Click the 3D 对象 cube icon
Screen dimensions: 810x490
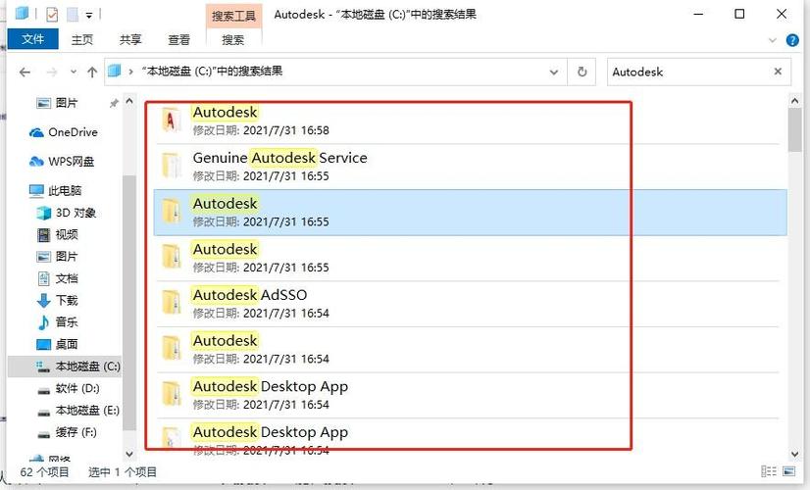pyautogui.click(x=44, y=213)
